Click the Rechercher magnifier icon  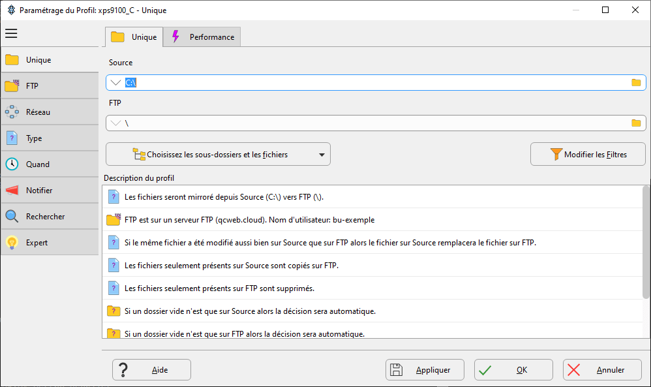(x=12, y=216)
